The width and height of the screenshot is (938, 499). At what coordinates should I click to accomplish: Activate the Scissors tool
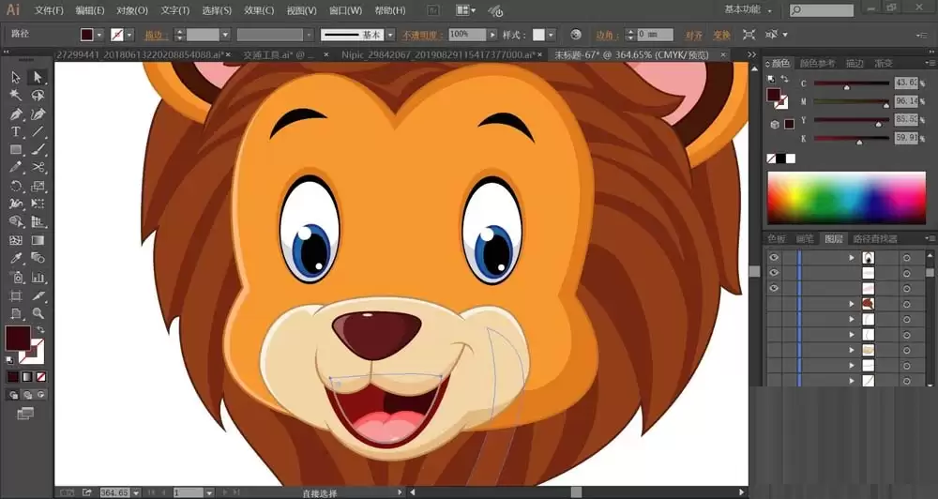(38, 168)
